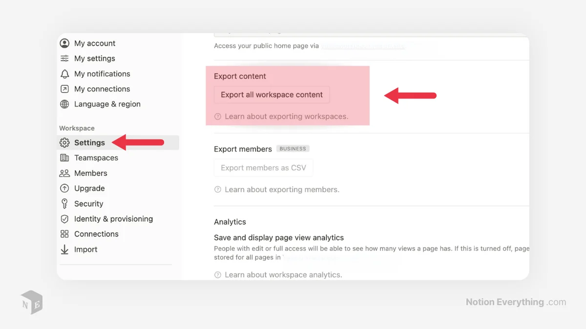
Task: Click the Upgrade circle-arrow icon
Action: click(64, 188)
